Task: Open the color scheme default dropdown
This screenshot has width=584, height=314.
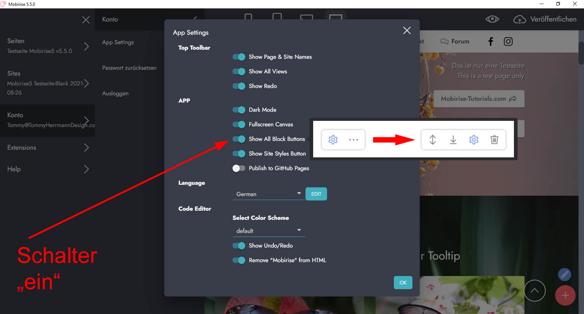Action: pos(268,231)
